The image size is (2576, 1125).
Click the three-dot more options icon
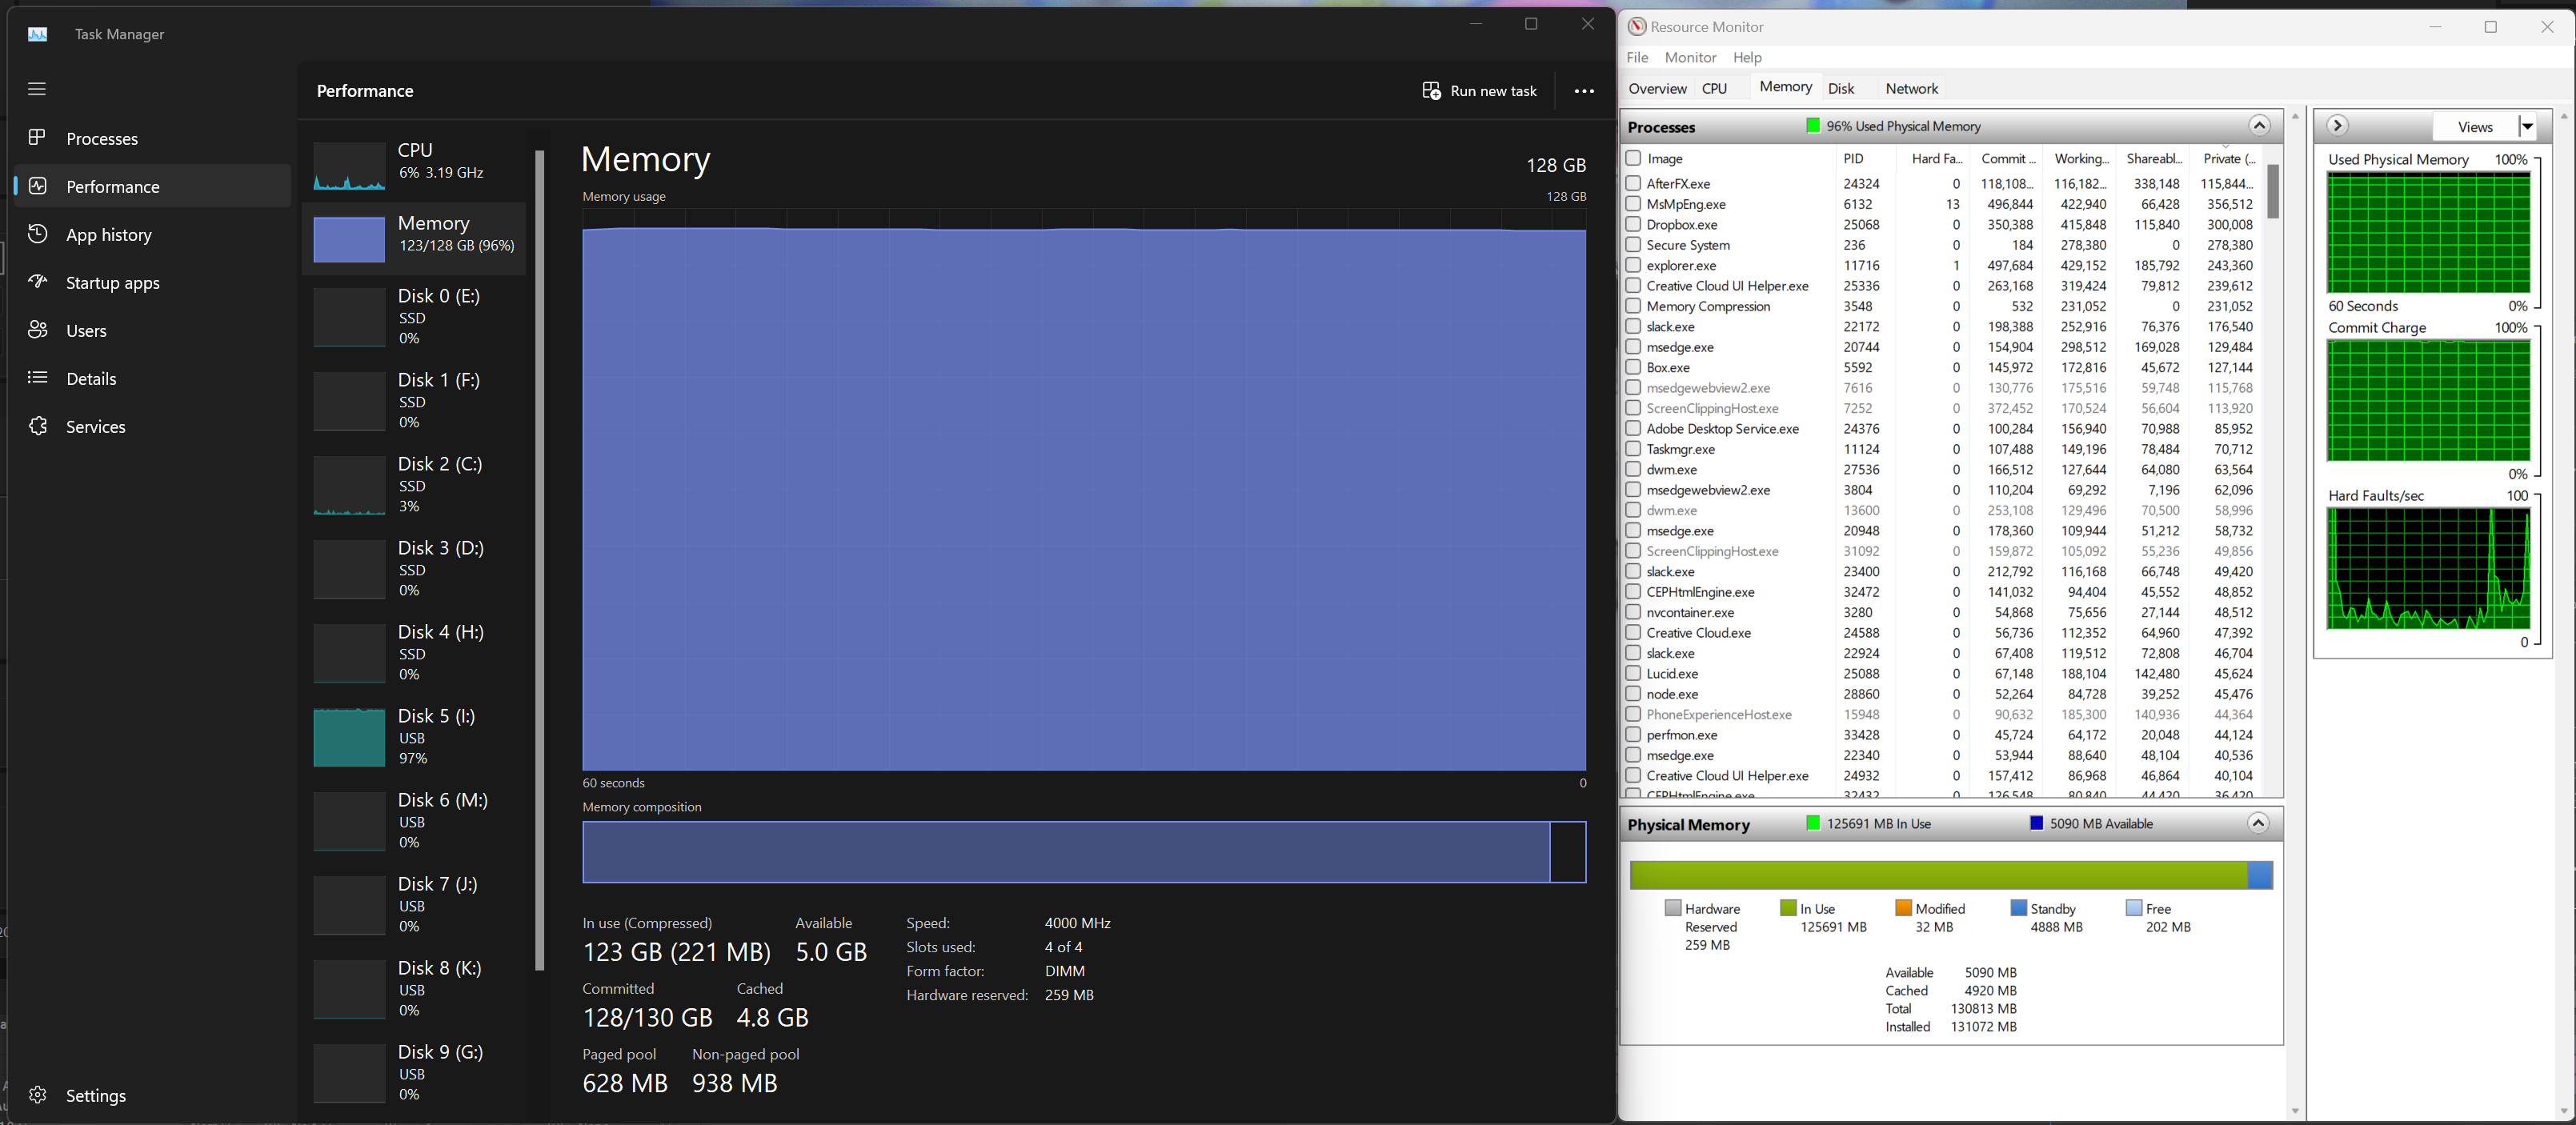tap(1584, 91)
